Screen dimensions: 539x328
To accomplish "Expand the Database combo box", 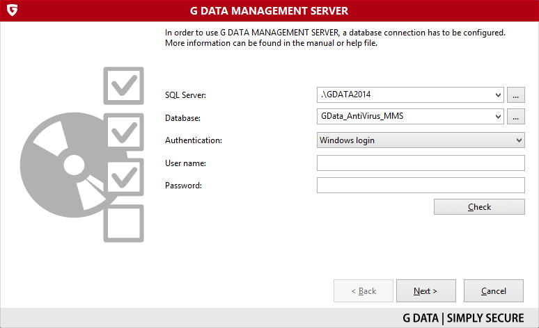I will (498, 117).
